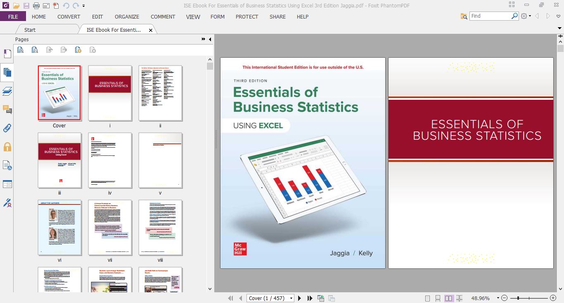Undo the last action
Screen dimensions: 564x303
click(66, 6)
